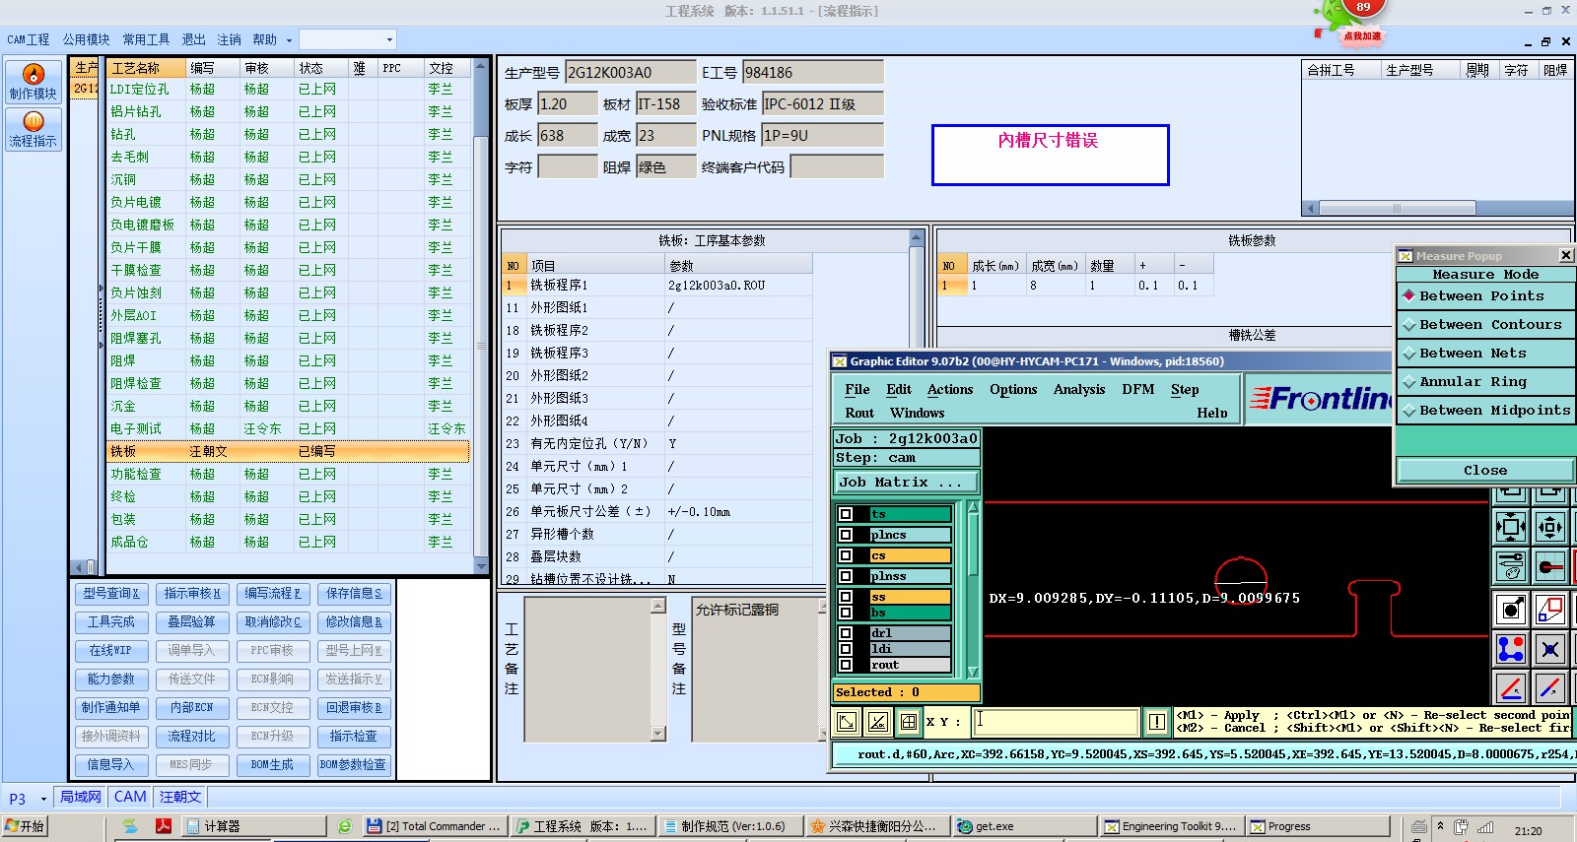Screen dimensions: 1577x842
Task: Click the angle coordinate mode icon
Action: pos(878,722)
